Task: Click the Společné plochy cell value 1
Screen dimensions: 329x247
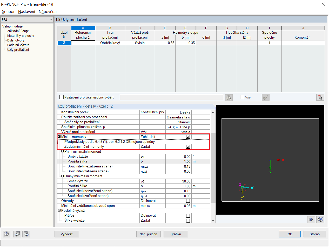Action: click(x=270, y=43)
